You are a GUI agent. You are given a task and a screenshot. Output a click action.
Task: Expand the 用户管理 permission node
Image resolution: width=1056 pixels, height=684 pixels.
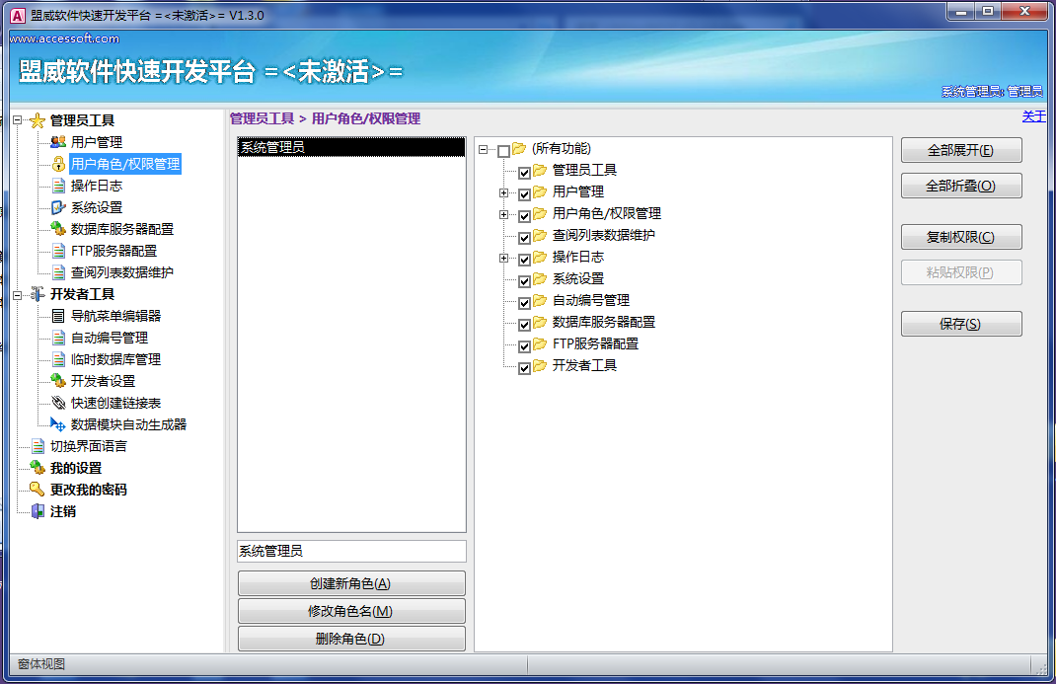pos(503,192)
